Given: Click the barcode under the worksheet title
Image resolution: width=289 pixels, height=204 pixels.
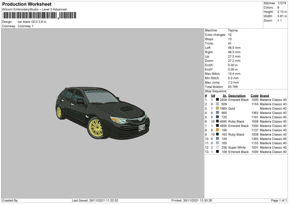Looking at the screenshot, I should pyautogui.click(x=29, y=16).
